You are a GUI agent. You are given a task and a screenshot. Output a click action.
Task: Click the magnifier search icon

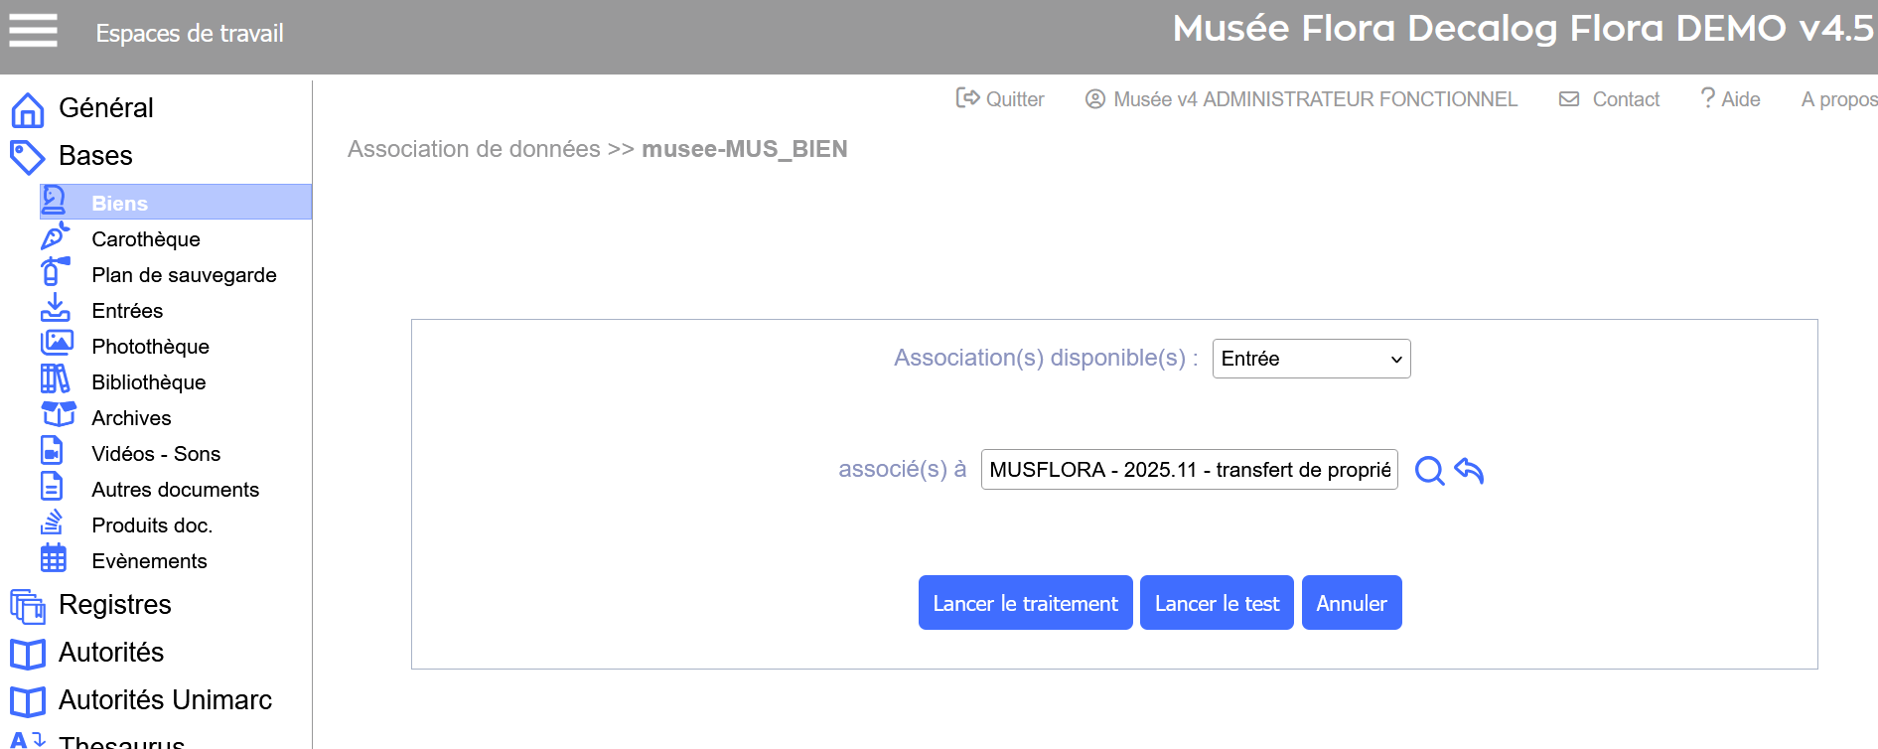(x=1429, y=470)
